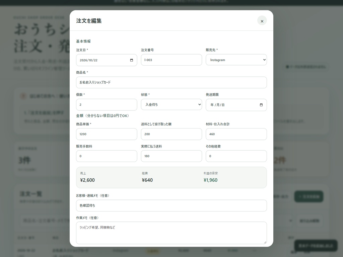
Task: Click the 材料・仕入れ合計 field with 460
Action: [236, 134]
